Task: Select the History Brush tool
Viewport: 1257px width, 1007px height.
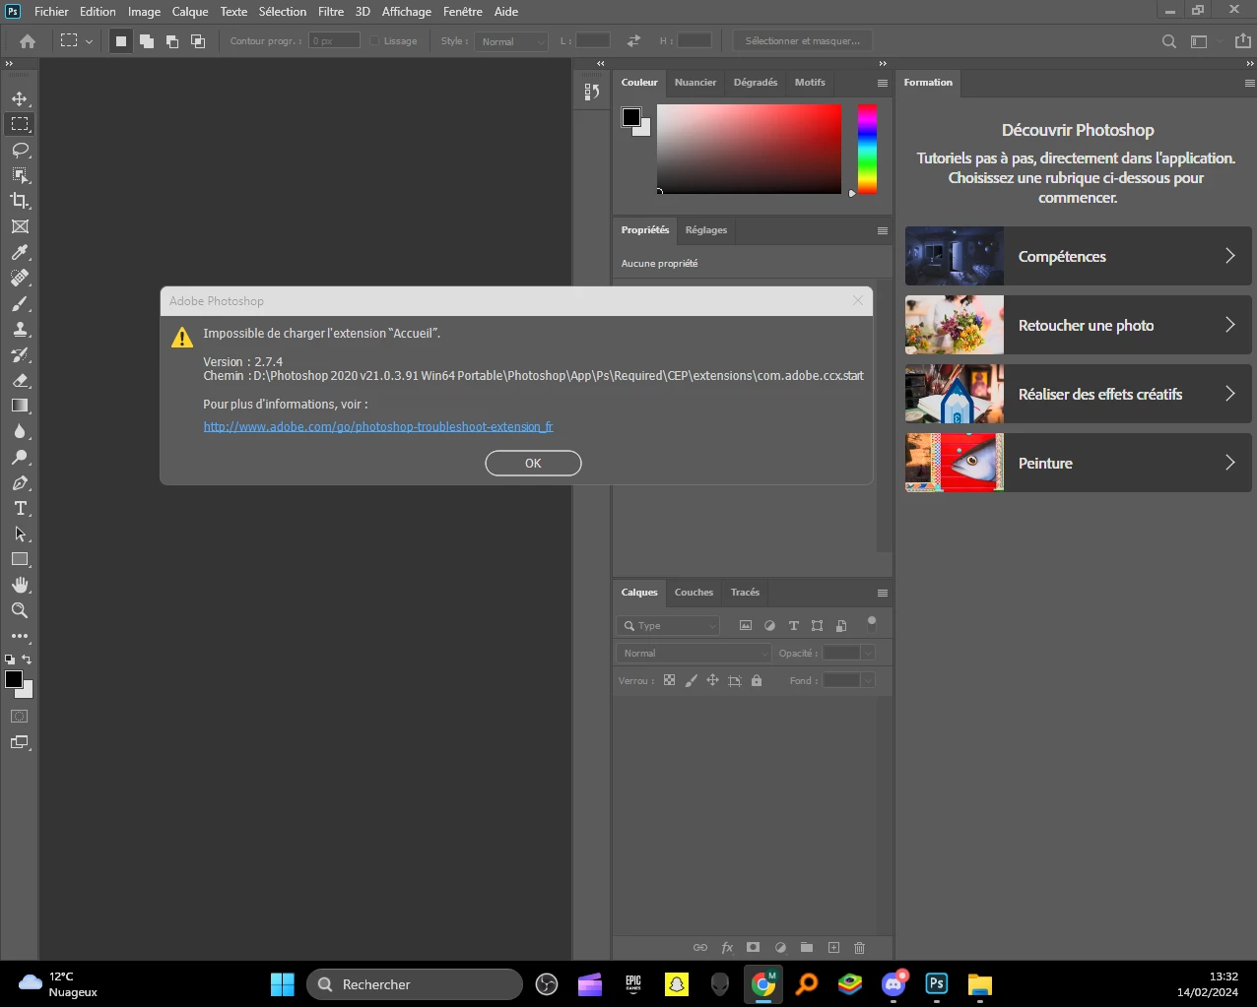Action: click(20, 354)
